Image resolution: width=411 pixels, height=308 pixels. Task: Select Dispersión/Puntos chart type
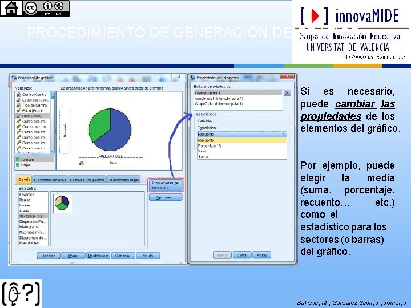[x=33, y=221]
